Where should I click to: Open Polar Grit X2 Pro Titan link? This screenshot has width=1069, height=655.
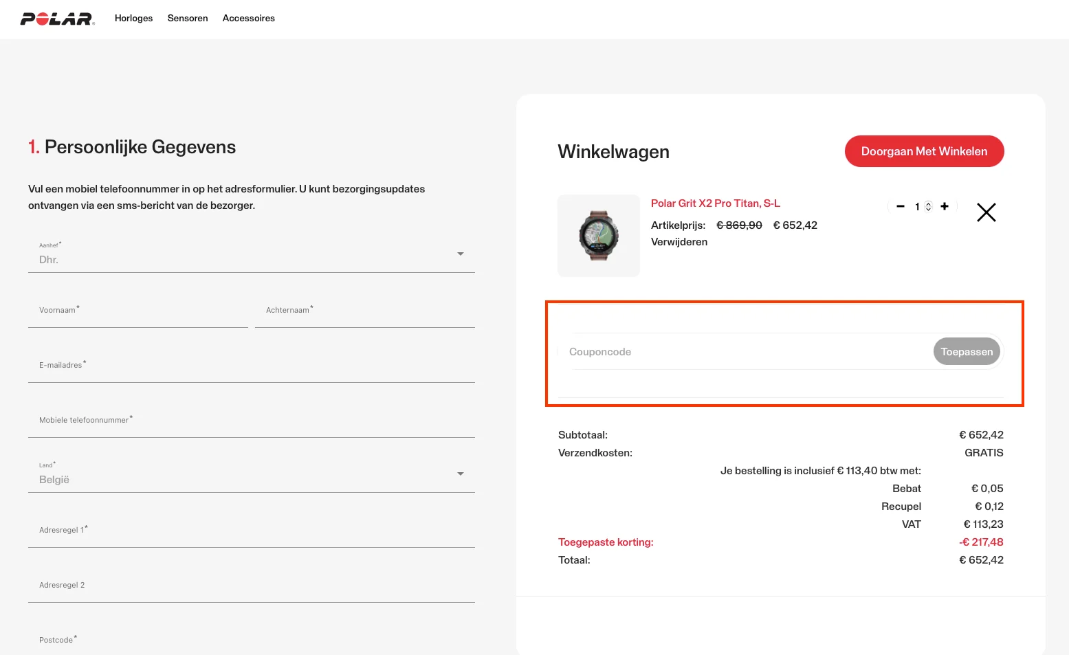(x=715, y=203)
